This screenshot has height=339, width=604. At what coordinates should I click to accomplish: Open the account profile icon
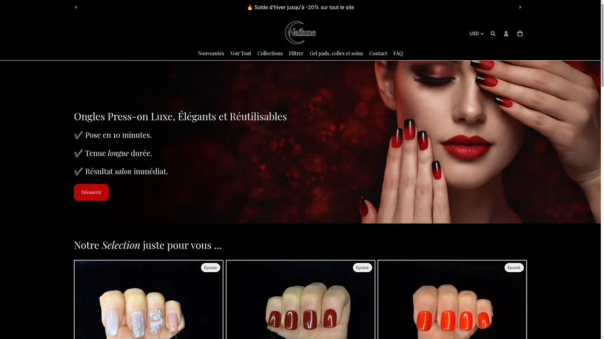point(506,33)
